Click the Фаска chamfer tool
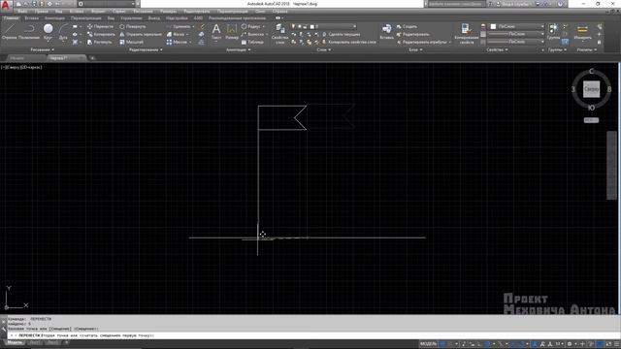This screenshot has height=349, width=621. [175, 35]
